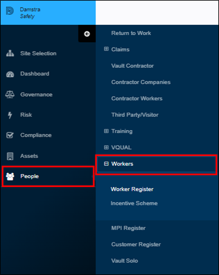Click the Compliance checkbox icon

coord(10,135)
